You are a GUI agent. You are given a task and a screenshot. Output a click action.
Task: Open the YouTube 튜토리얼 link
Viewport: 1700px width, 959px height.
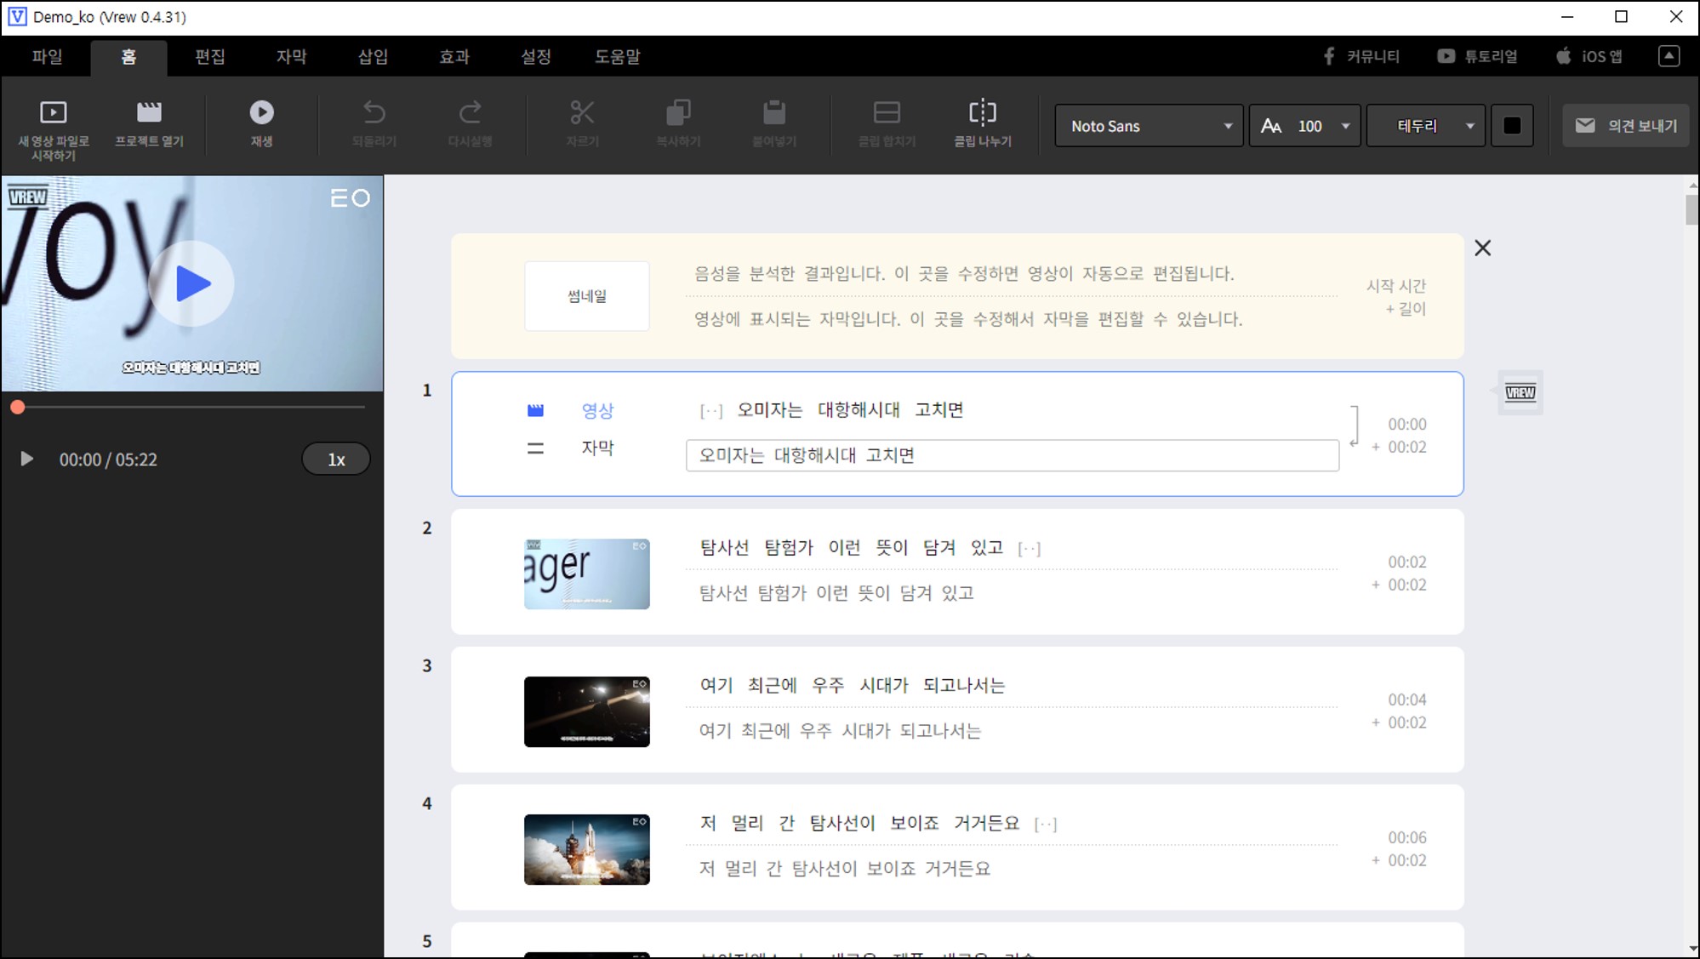[1477, 56]
